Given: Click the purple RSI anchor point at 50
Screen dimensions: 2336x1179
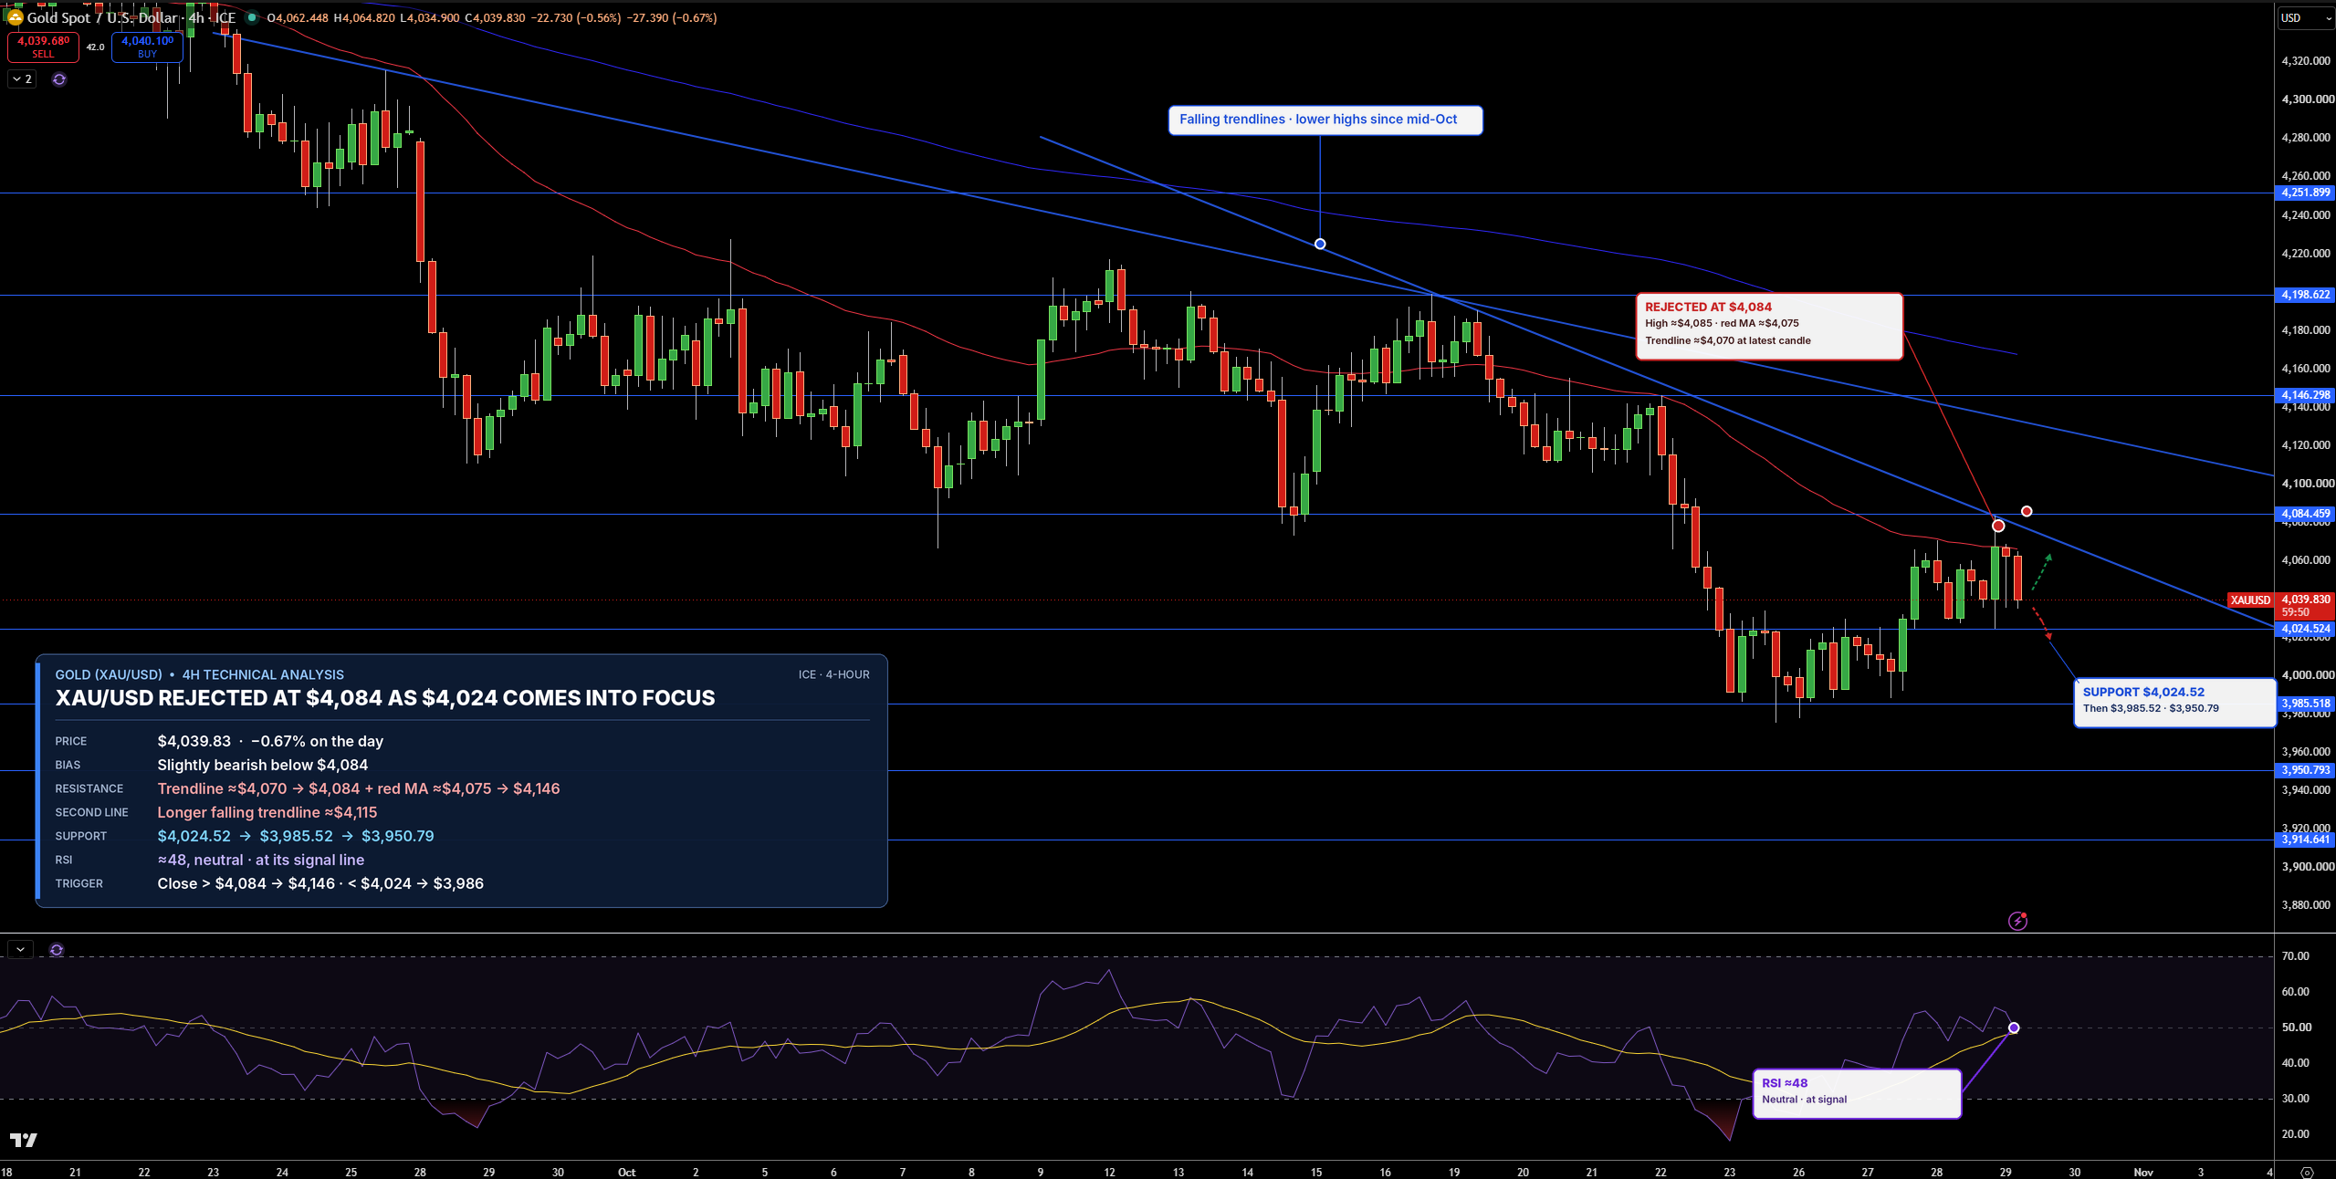Looking at the screenshot, I should pyautogui.click(x=2014, y=1028).
